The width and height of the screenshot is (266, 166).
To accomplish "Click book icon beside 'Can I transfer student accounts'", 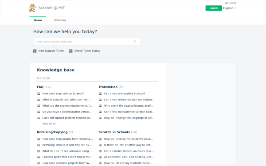I will (100, 151).
